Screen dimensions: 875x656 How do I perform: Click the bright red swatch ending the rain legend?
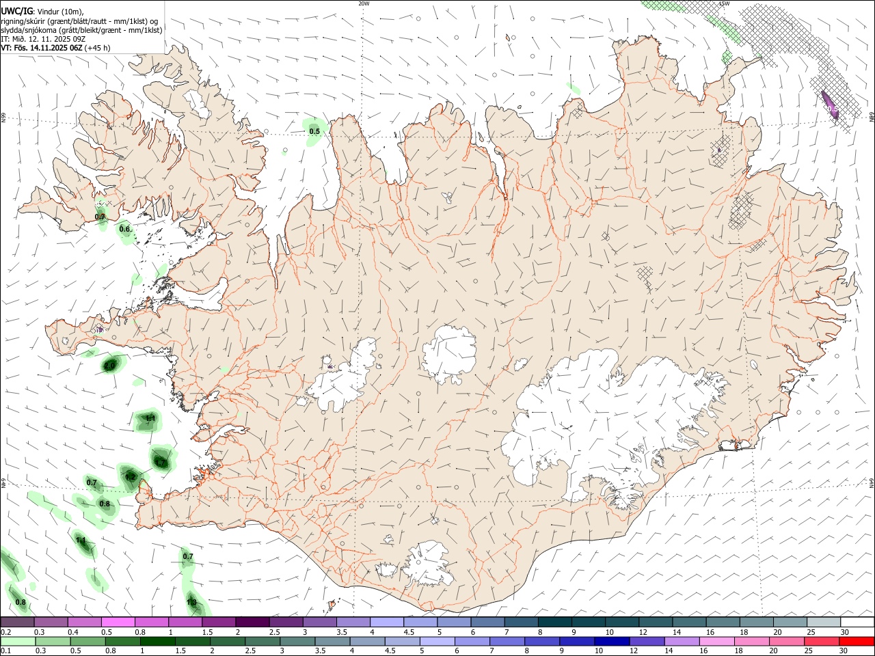coord(857,642)
